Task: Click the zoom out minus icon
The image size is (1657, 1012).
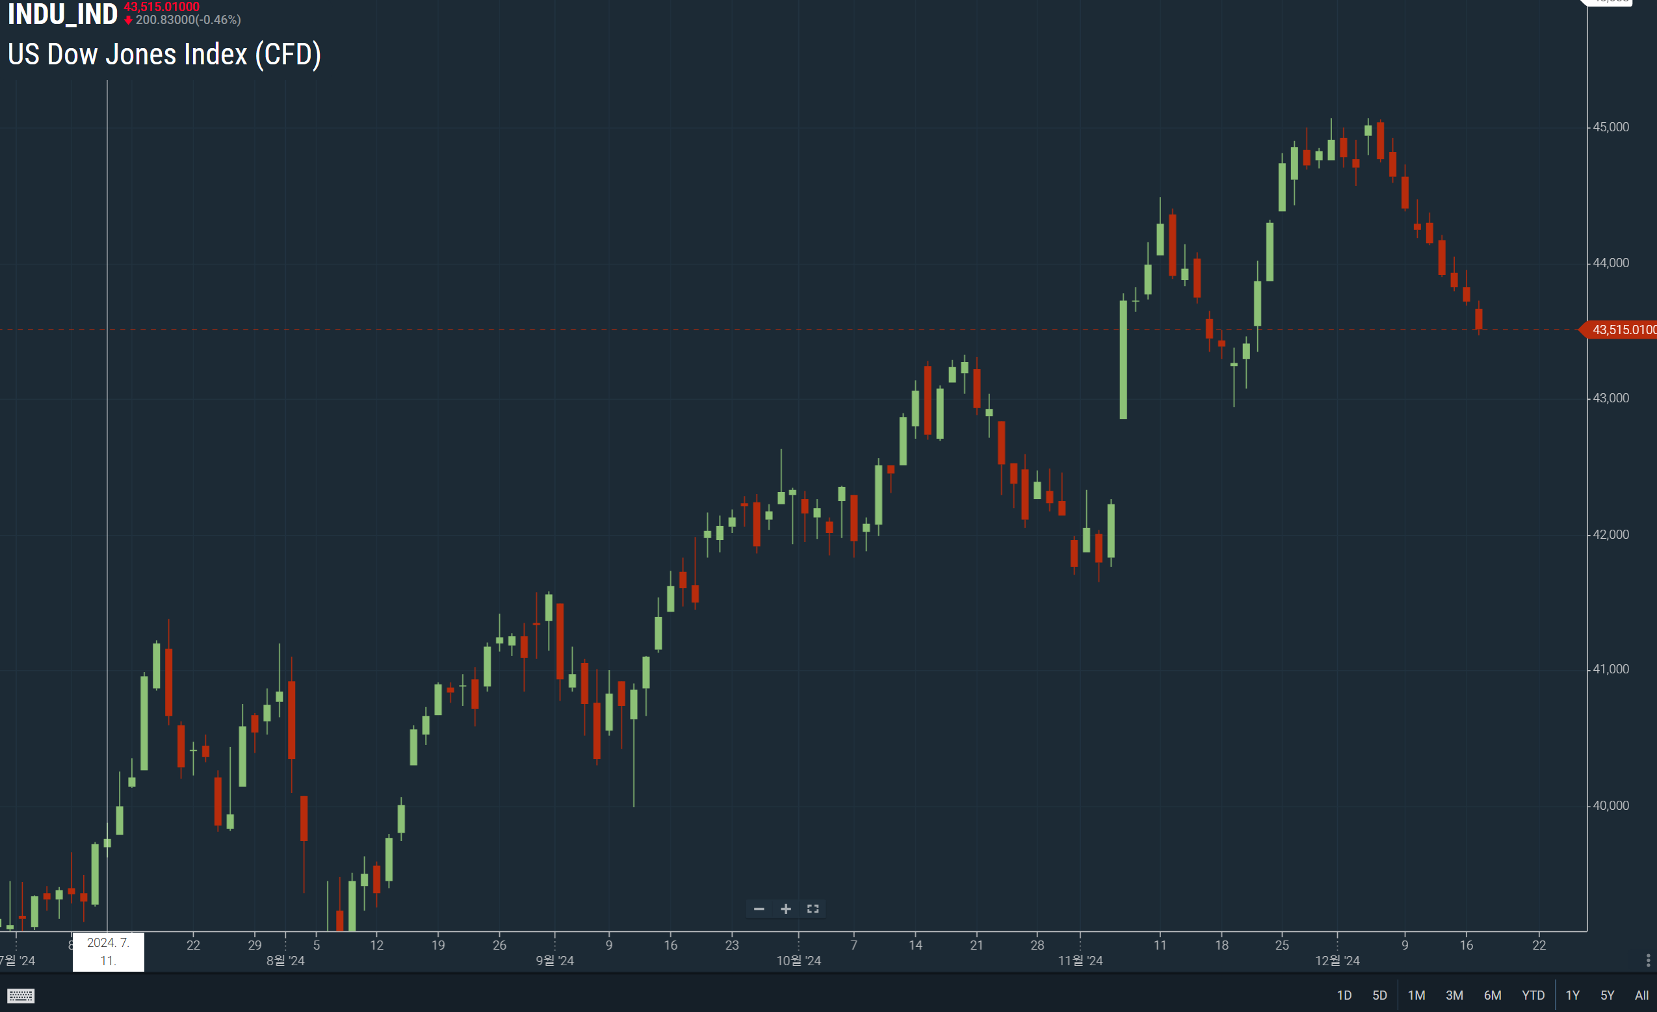Action: [x=759, y=909]
